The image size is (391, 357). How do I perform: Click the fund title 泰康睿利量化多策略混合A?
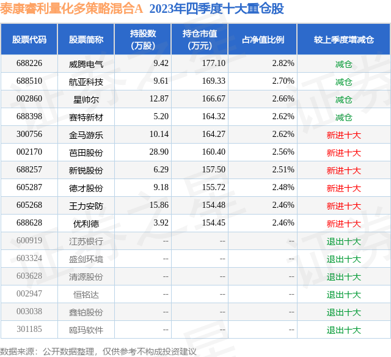(x=71, y=9)
